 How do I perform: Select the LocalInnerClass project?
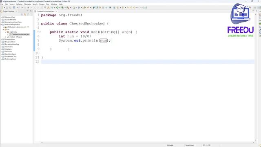click(11, 56)
